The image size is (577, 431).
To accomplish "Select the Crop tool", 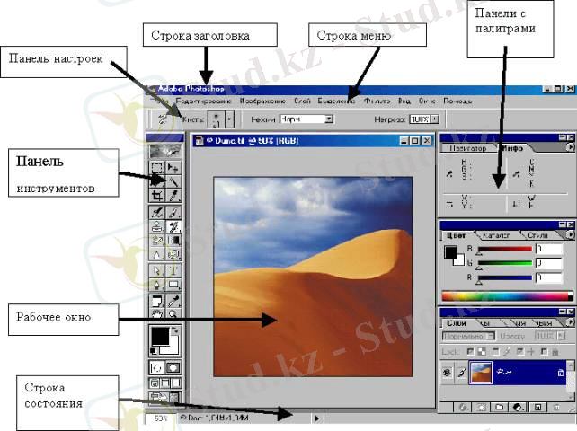I will pos(157,195).
